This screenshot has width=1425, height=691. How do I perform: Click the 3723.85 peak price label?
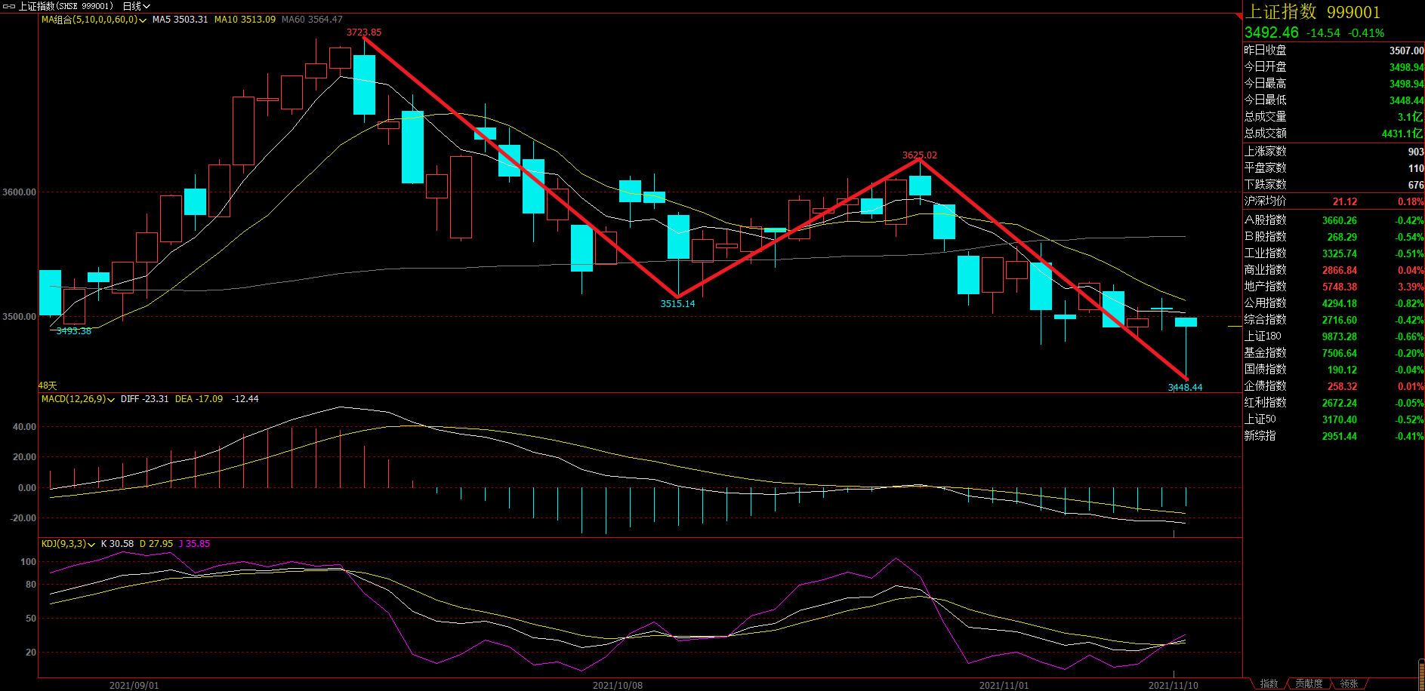point(364,32)
